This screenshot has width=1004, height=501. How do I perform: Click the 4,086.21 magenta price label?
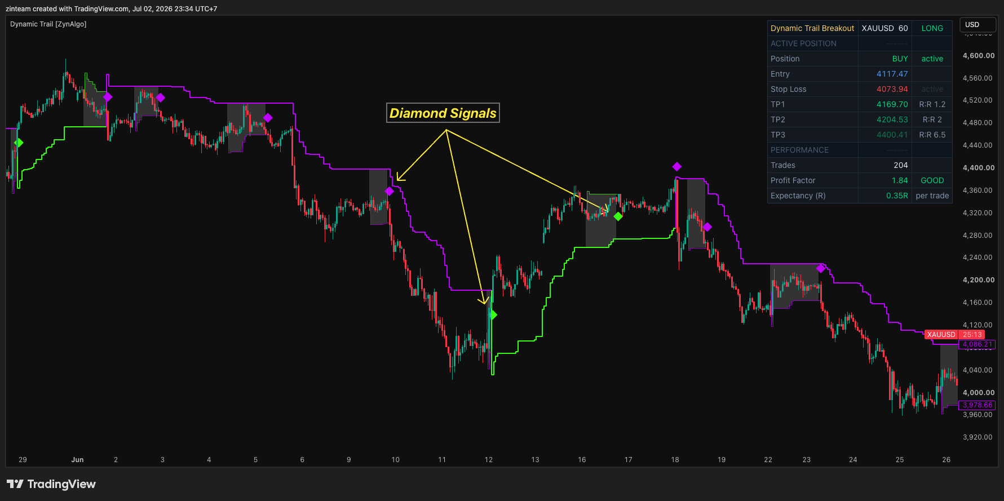pyautogui.click(x=977, y=344)
